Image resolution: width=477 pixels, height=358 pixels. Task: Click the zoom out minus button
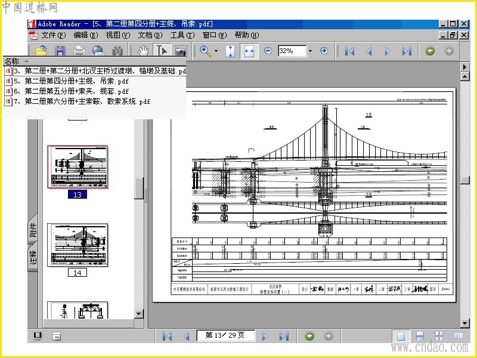[268, 51]
